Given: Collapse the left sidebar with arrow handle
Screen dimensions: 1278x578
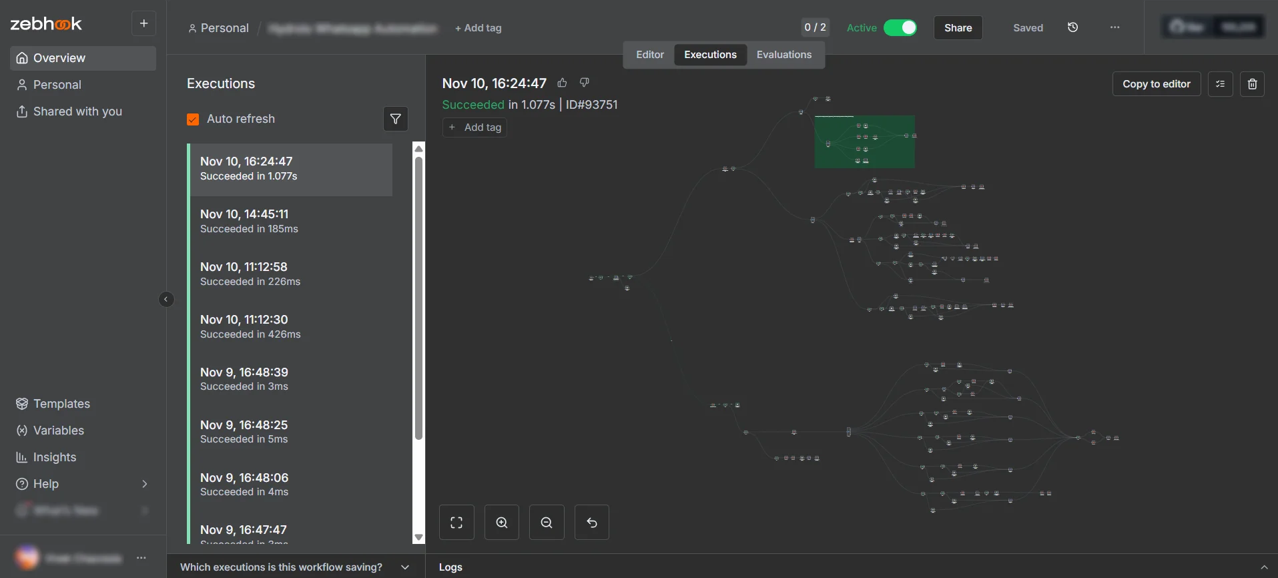Looking at the screenshot, I should (x=166, y=300).
